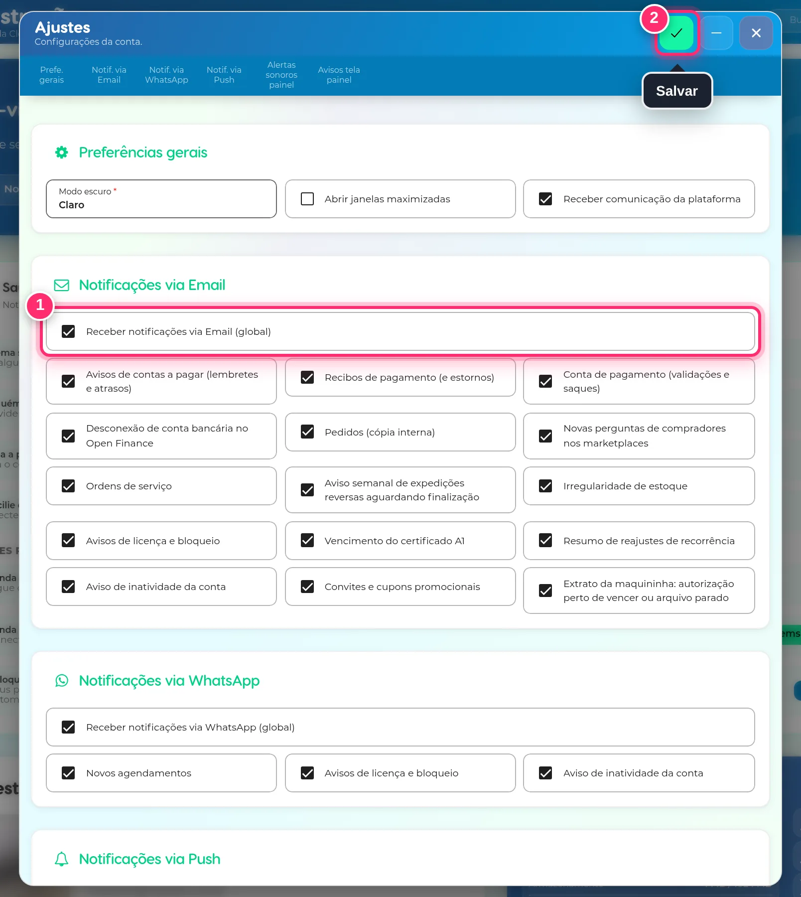The image size is (801, 897).
Task: Minimize the Ajustes dialog
Action: 716,33
